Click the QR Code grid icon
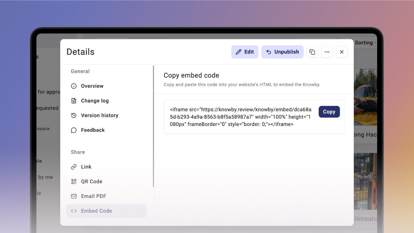 point(74,182)
